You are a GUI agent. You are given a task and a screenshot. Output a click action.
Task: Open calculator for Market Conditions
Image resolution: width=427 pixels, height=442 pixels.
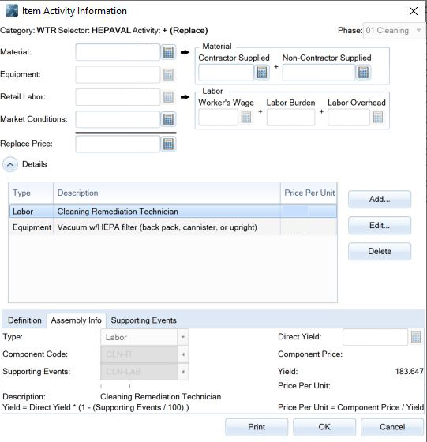[168, 119]
